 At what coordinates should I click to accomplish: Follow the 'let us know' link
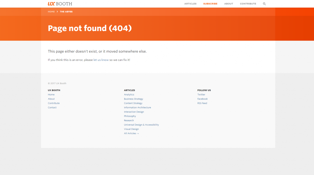pyautogui.click(x=101, y=60)
